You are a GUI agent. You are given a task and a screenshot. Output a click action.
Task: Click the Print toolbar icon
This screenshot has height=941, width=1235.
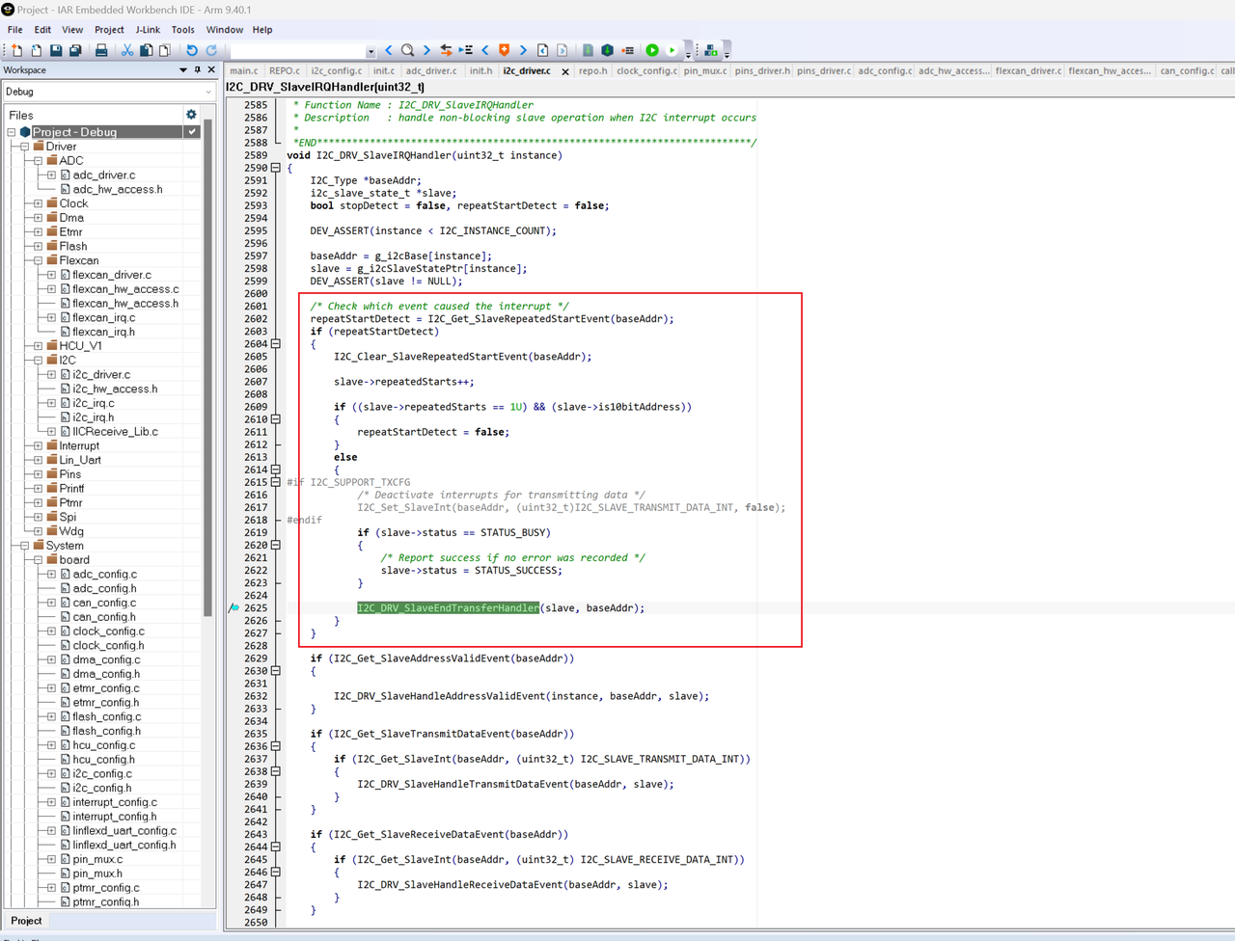pos(101,50)
